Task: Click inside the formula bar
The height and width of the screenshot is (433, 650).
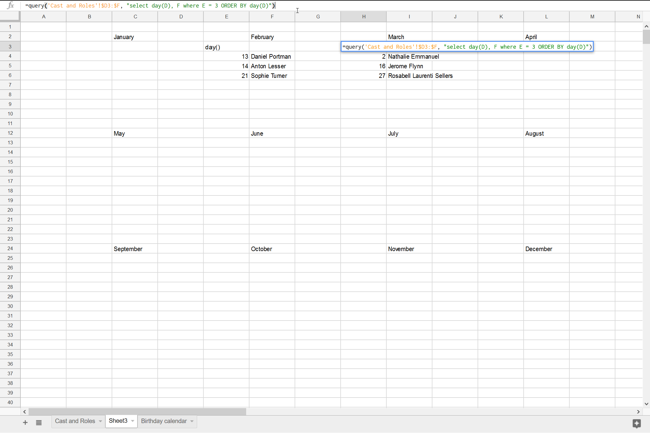Action: [x=150, y=5]
